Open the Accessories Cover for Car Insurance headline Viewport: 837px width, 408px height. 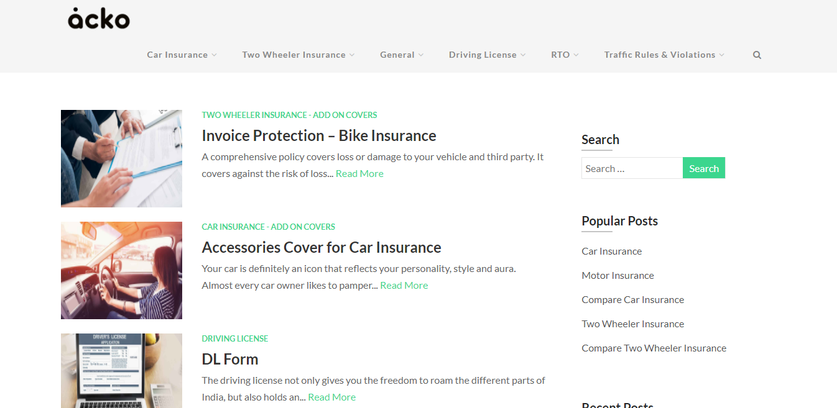pos(321,247)
